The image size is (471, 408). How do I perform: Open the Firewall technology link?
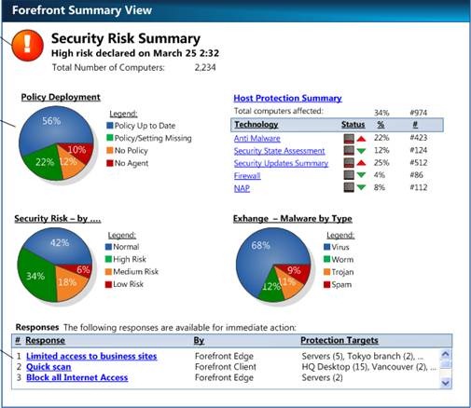click(247, 176)
